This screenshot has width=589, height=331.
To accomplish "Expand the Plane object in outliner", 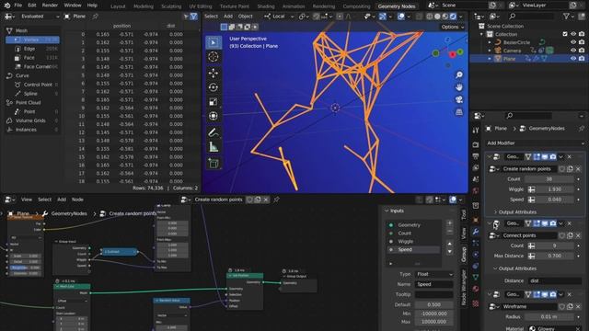I will [490, 59].
